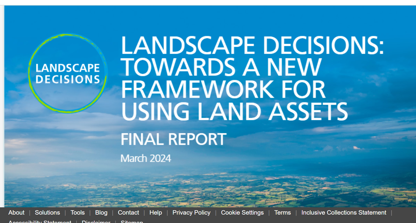
Task: View the Accessibility Statement
Action: coord(40,222)
